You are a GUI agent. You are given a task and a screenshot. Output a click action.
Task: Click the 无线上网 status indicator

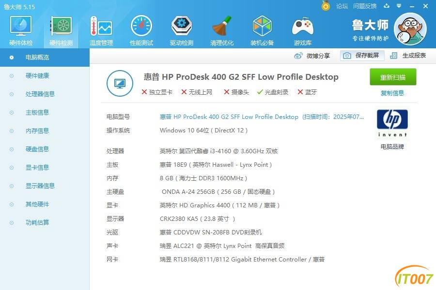tap(197, 92)
